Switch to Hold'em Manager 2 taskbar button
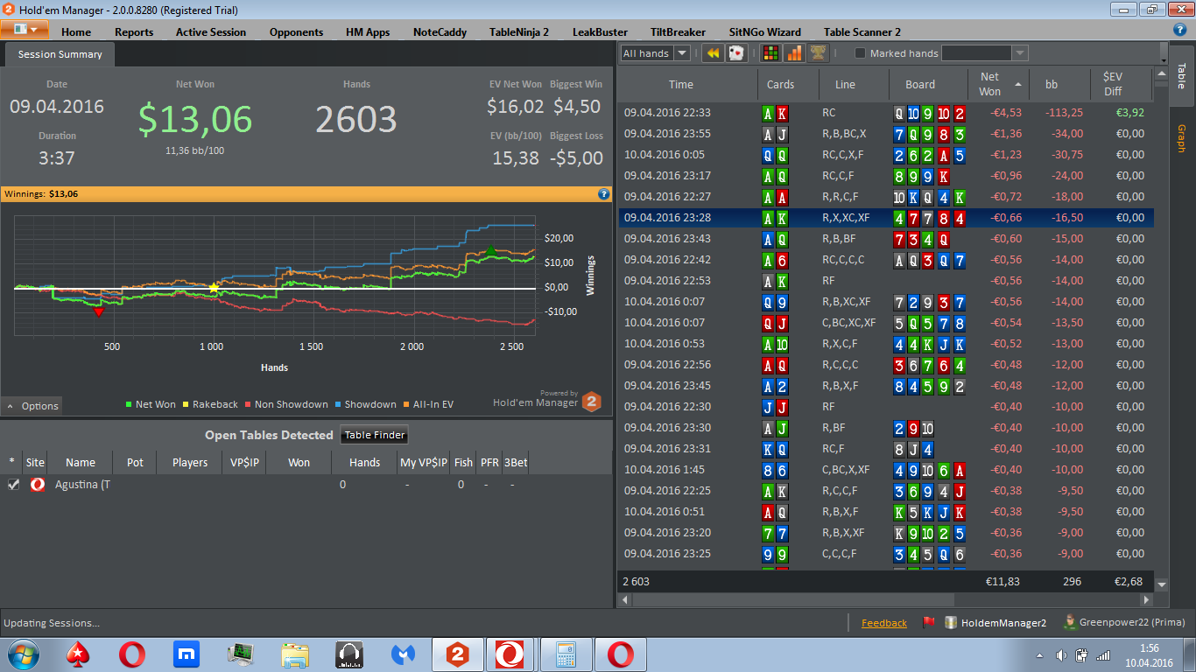The image size is (1196, 672). (x=458, y=654)
